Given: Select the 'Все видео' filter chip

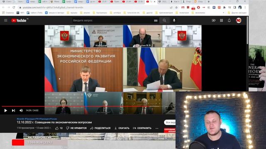Looking at the screenshot, I should click(x=170, y=123).
